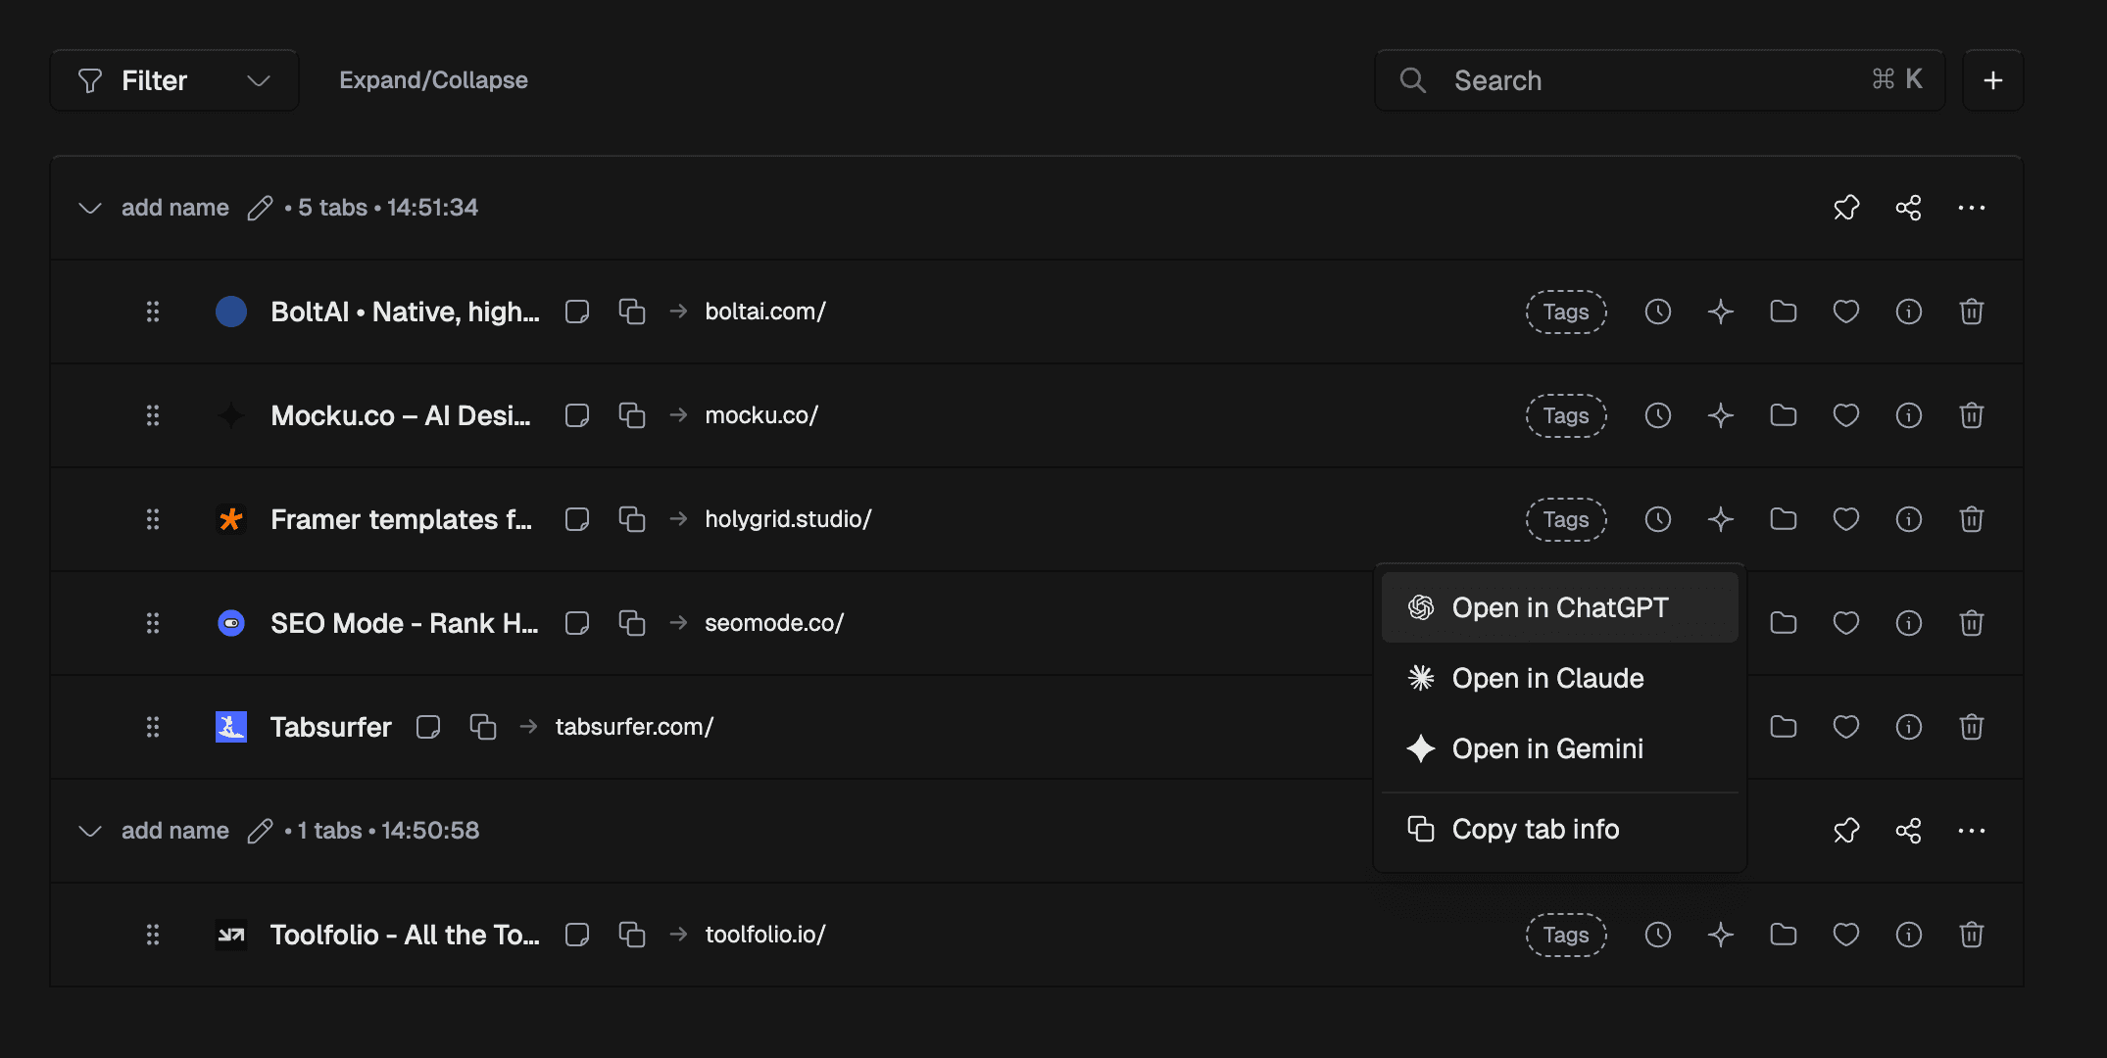Click Tags button for Toolfolio row

pyautogui.click(x=1566, y=935)
